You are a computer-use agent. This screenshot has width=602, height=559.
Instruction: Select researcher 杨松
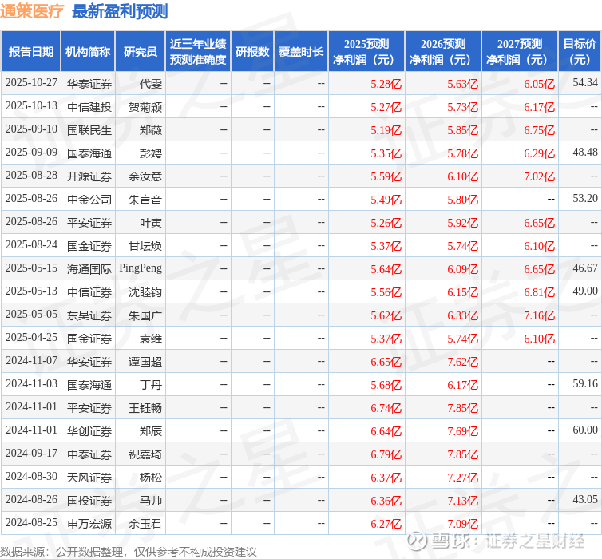150,478
